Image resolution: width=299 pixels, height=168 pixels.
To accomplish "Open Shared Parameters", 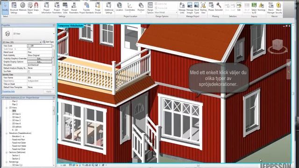I will point(74,8).
